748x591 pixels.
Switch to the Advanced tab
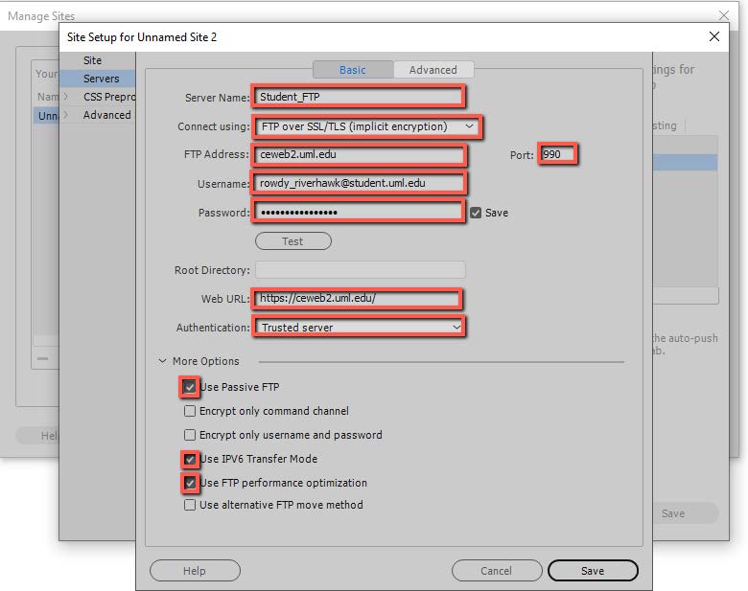pyautogui.click(x=433, y=70)
